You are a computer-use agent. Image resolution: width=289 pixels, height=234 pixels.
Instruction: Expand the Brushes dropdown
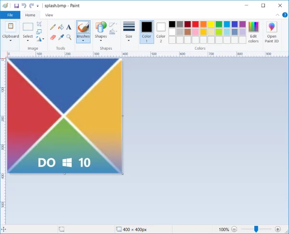point(83,40)
